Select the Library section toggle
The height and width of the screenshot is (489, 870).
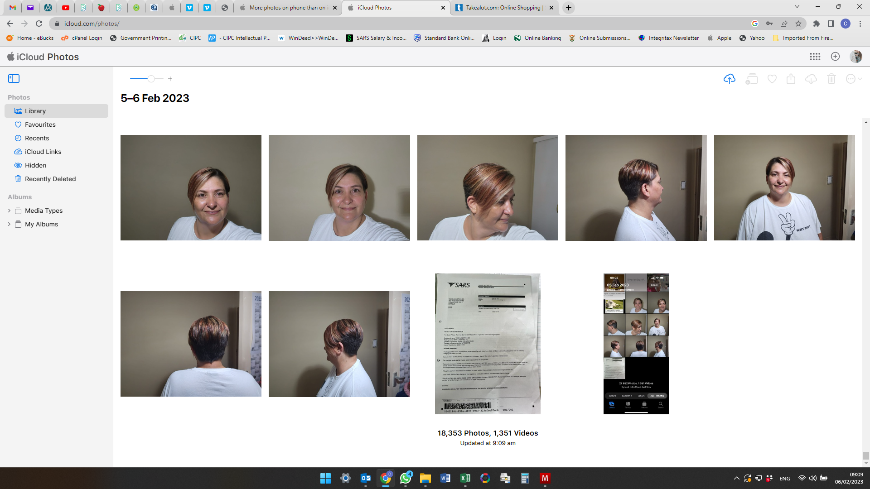(56, 110)
